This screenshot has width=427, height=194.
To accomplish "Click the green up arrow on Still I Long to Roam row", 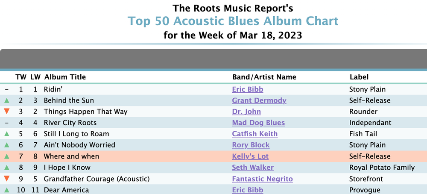I will pyautogui.click(x=7, y=134).
